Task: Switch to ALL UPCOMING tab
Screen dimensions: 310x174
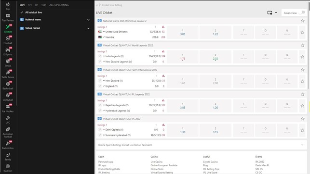Action: click(59, 5)
